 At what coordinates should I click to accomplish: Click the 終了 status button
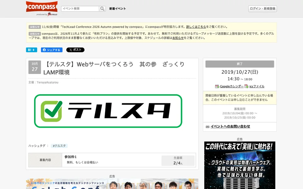(x=240, y=64)
